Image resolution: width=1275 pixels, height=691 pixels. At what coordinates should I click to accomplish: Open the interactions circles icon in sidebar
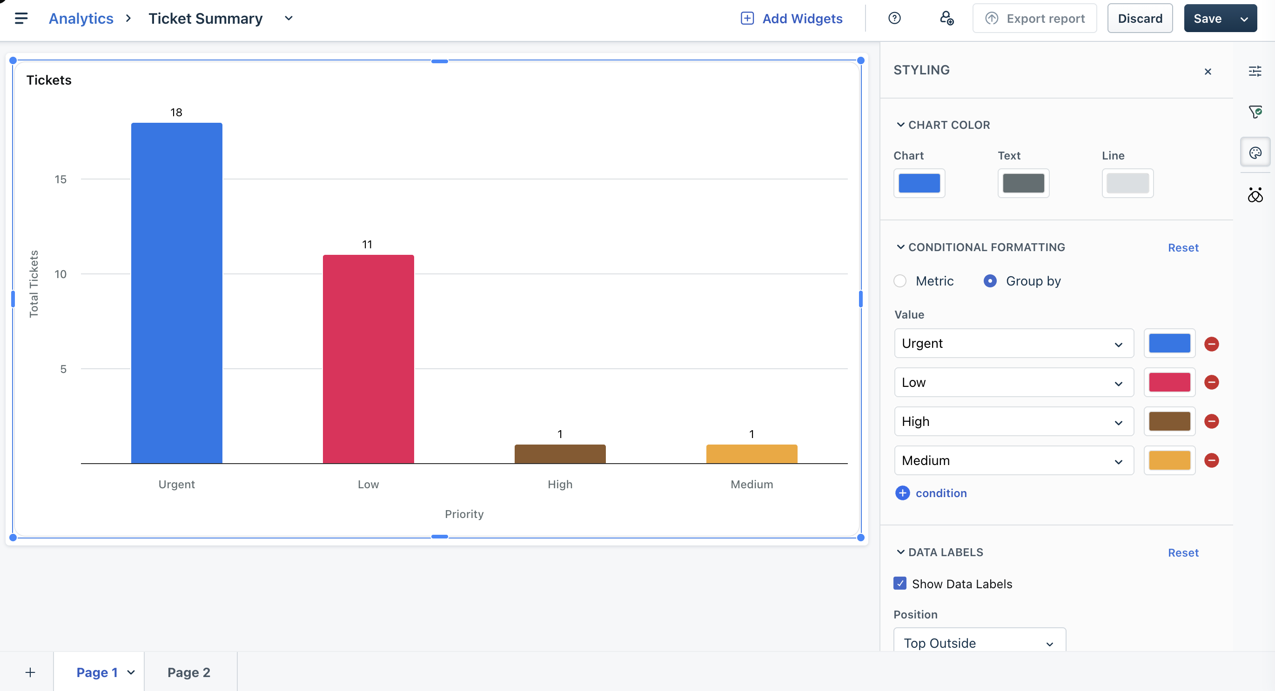click(x=1255, y=195)
